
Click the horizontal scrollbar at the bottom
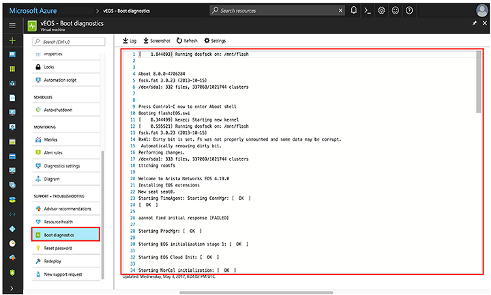coord(256,293)
